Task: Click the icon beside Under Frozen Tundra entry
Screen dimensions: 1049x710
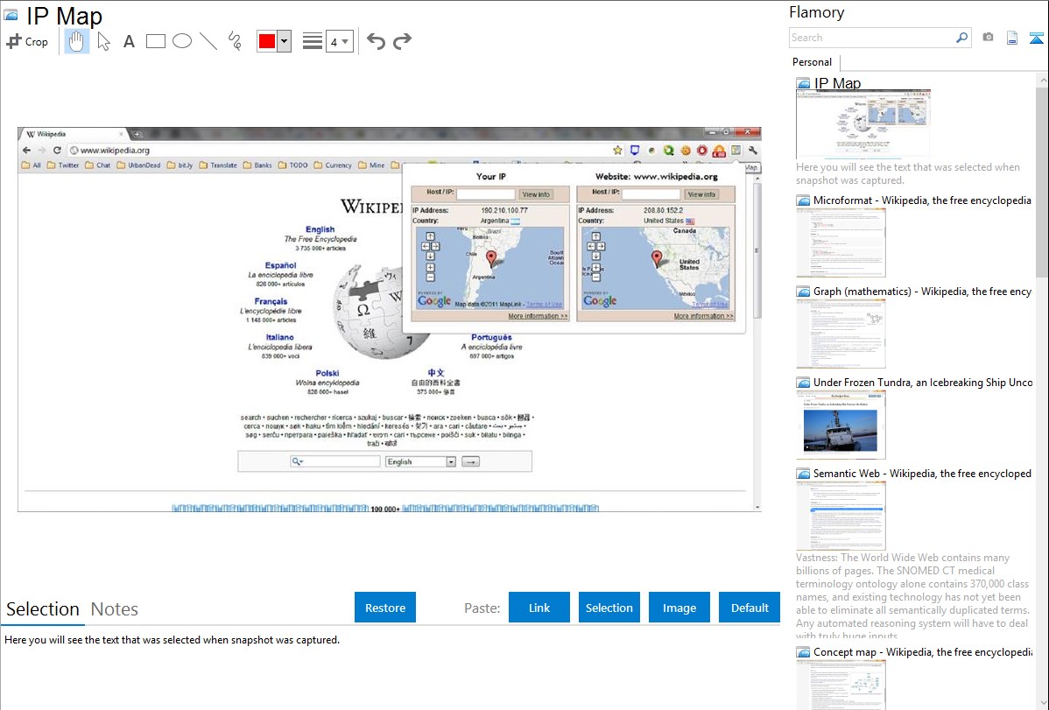Action: click(803, 383)
